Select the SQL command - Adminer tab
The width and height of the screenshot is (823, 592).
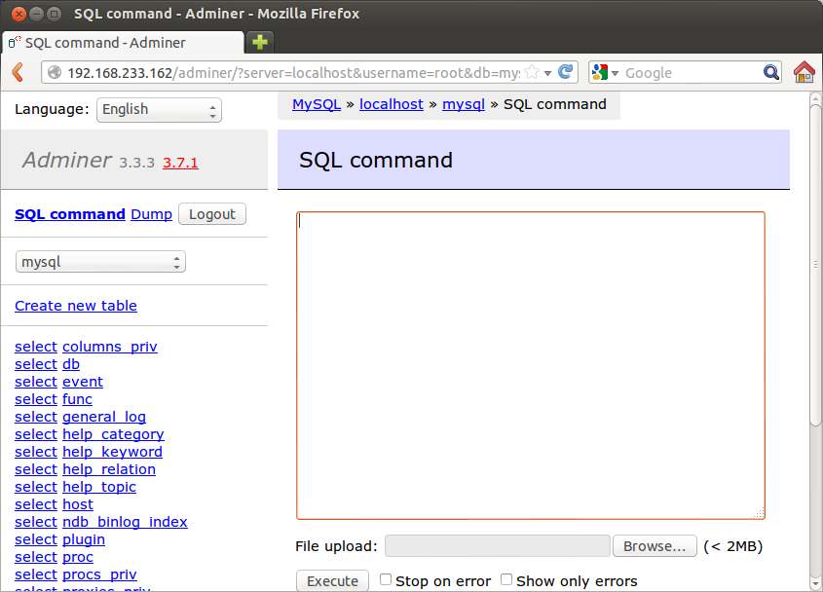(124, 43)
